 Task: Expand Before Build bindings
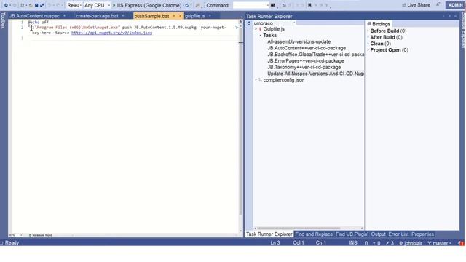[368, 31]
